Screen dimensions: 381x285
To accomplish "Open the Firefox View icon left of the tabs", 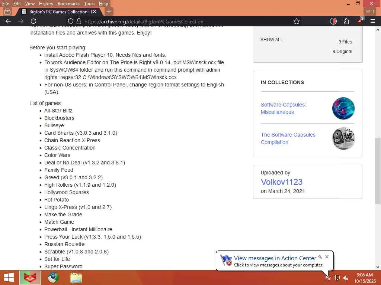I will point(7,12).
